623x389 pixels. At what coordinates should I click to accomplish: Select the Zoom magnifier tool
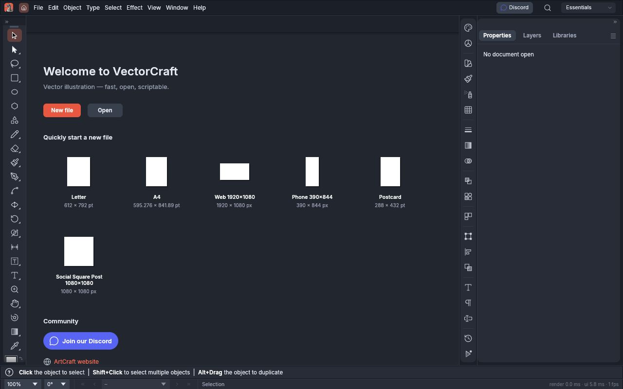point(14,289)
